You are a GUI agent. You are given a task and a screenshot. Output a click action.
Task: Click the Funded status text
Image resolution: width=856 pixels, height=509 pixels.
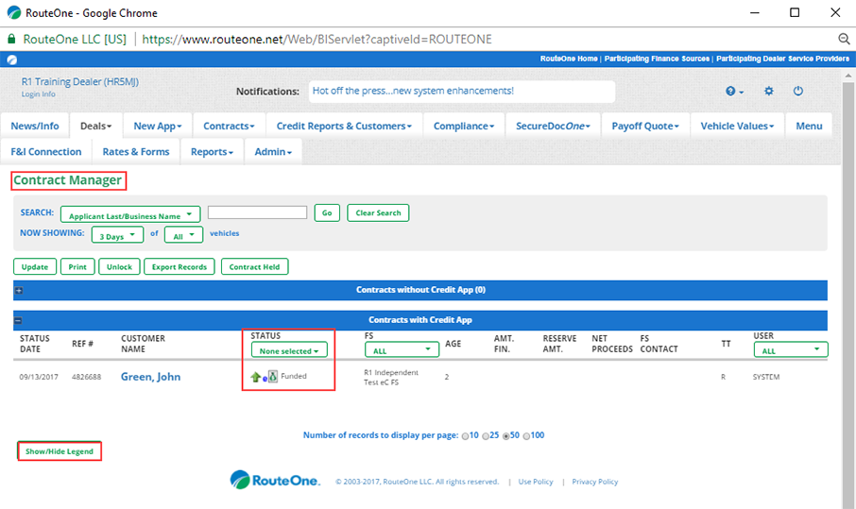[x=294, y=376]
